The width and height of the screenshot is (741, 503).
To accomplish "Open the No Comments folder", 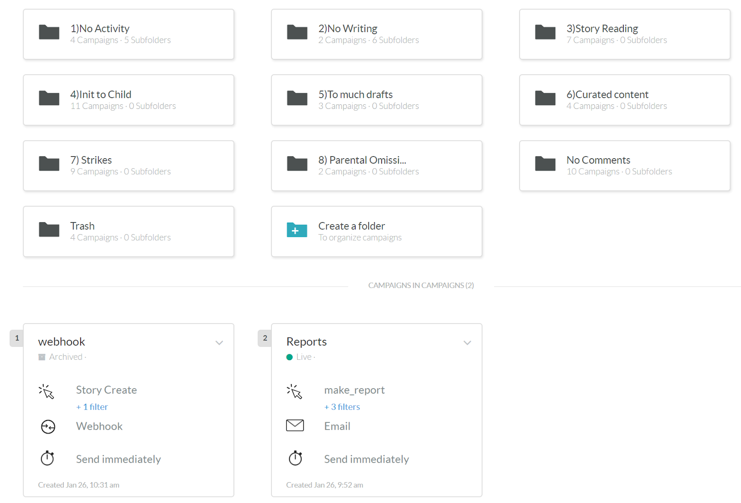I will click(624, 166).
